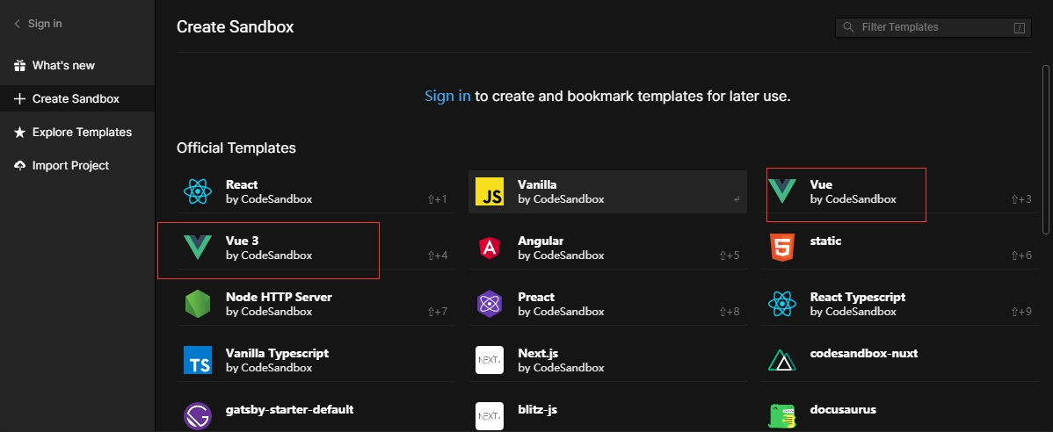The width and height of the screenshot is (1053, 432).
Task: Click the back chevron beside Sign in
Action: click(x=18, y=24)
